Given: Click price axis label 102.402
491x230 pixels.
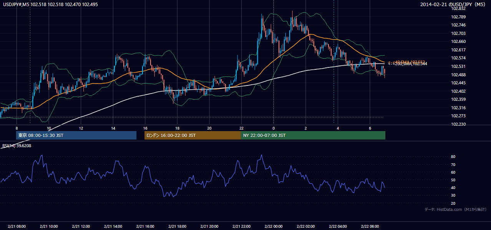Looking at the screenshot, I should pyautogui.click(x=458, y=91).
